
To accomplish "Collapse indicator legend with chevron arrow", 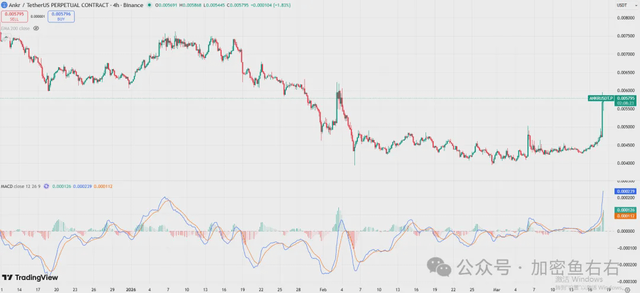I will click(x=6, y=37).
